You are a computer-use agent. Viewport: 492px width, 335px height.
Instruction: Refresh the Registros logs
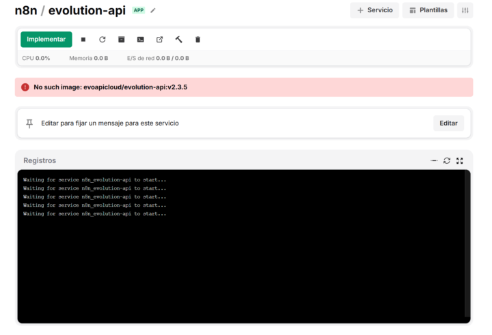click(447, 161)
